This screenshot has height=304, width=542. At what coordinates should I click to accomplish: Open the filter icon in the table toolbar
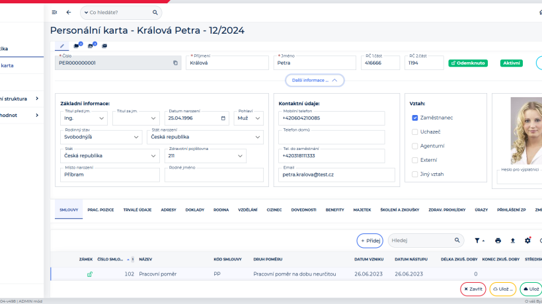[479, 241]
